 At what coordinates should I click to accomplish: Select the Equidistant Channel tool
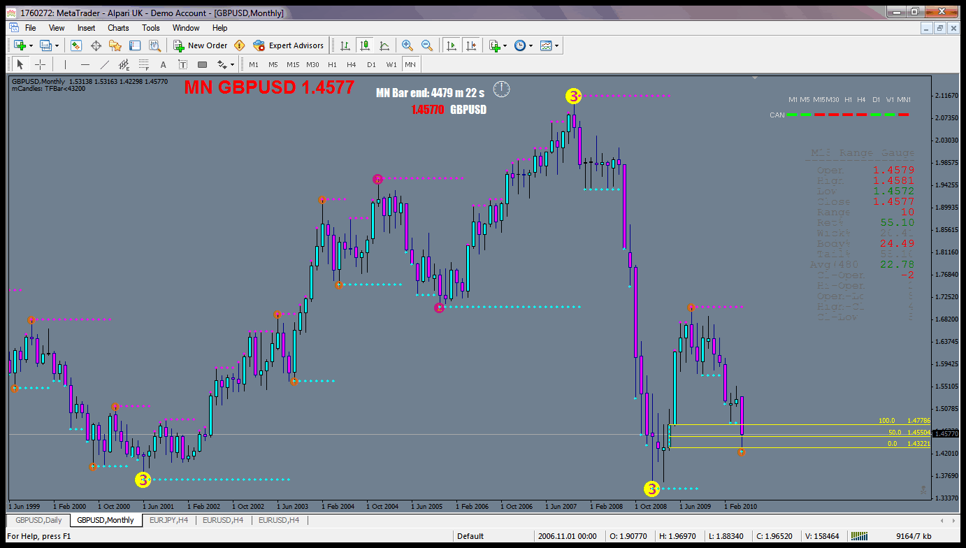124,64
